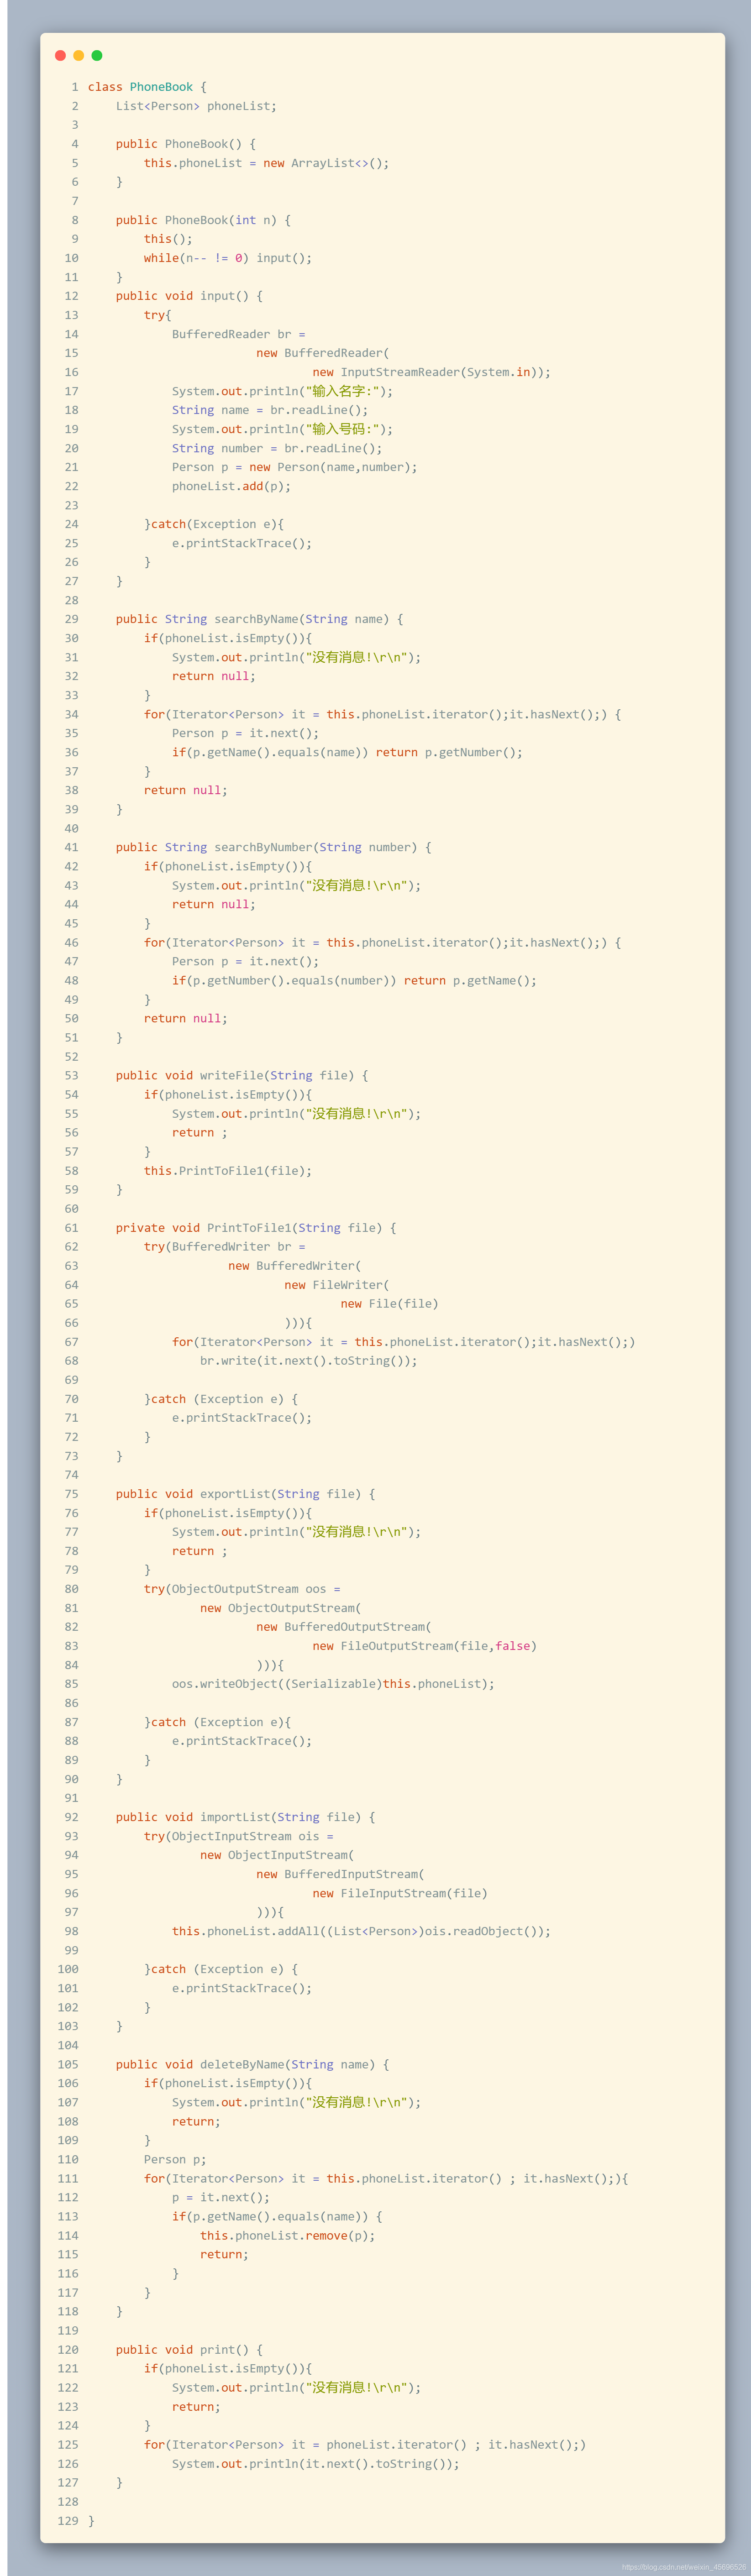The width and height of the screenshot is (751, 2576).
Task: Click the exportList method signature line
Action: (245, 1494)
